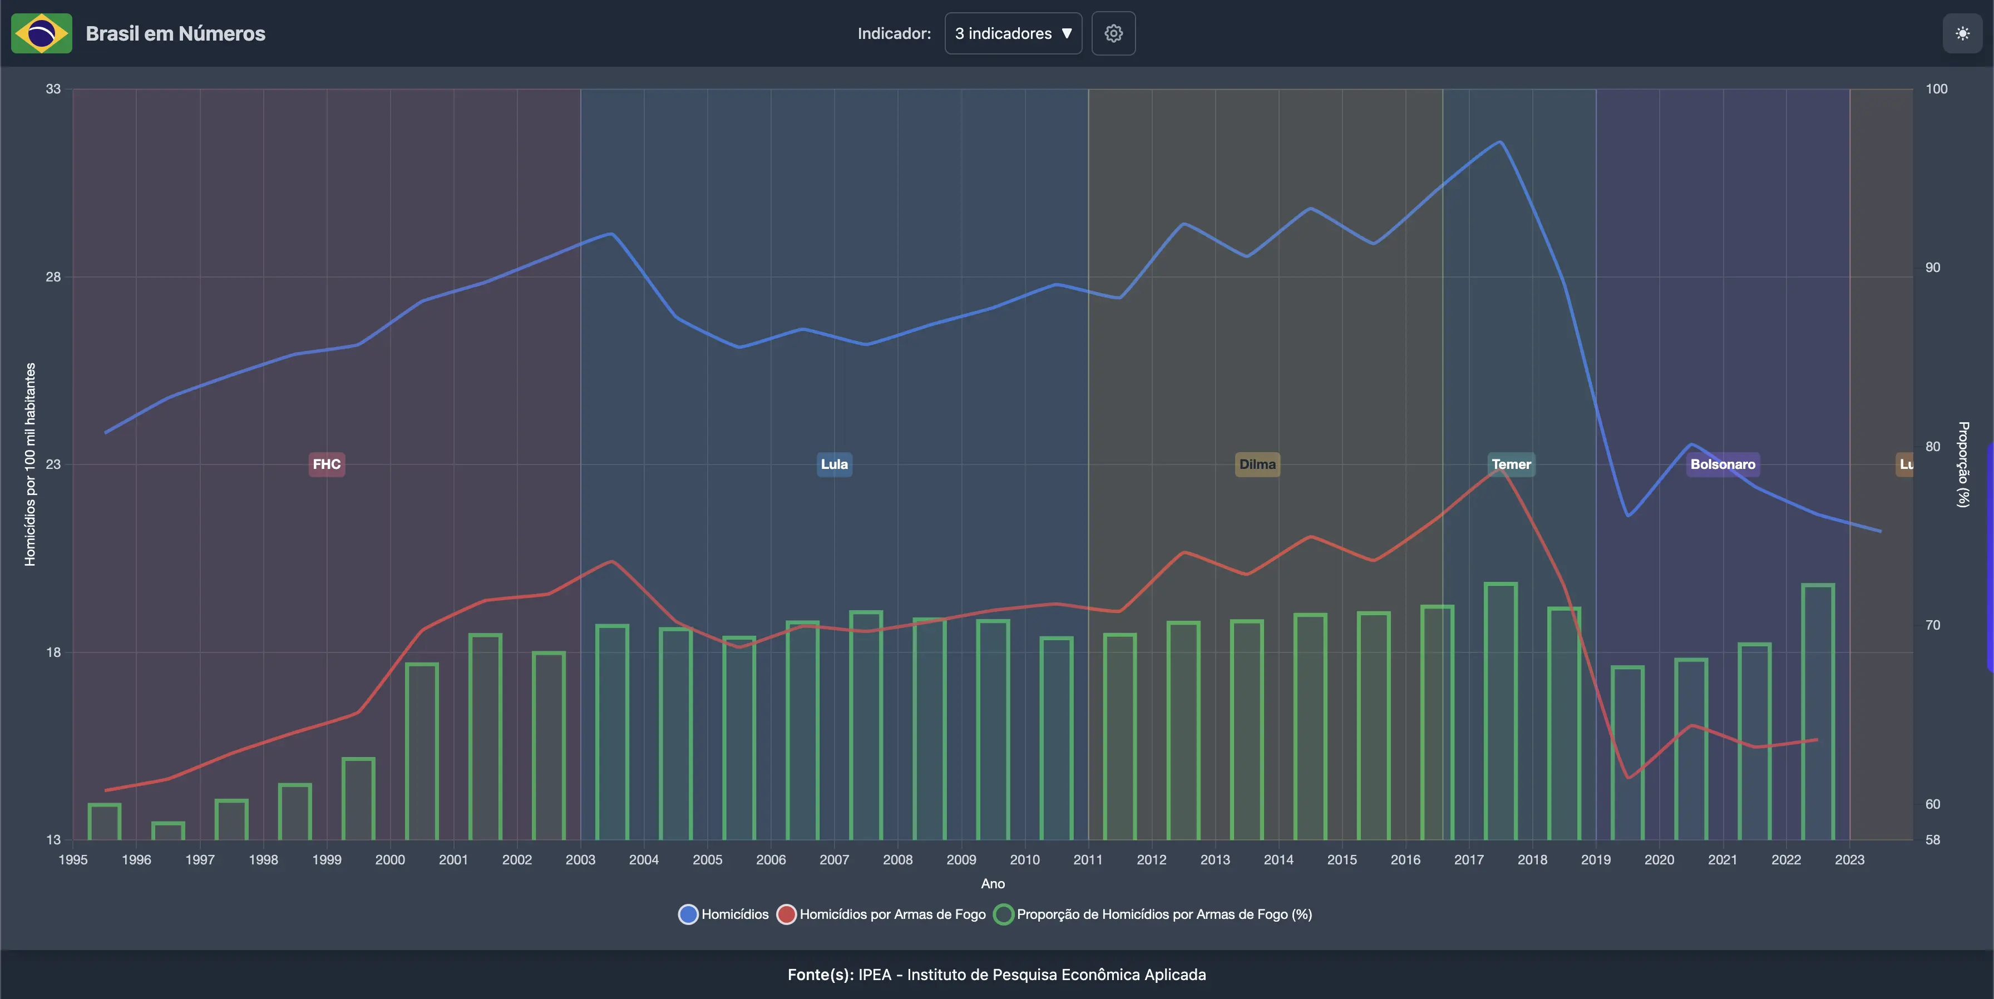The image size is (1994, 999).
Task: Click the FHC period label
Action: pyautogui.click(x=326, y=464)
